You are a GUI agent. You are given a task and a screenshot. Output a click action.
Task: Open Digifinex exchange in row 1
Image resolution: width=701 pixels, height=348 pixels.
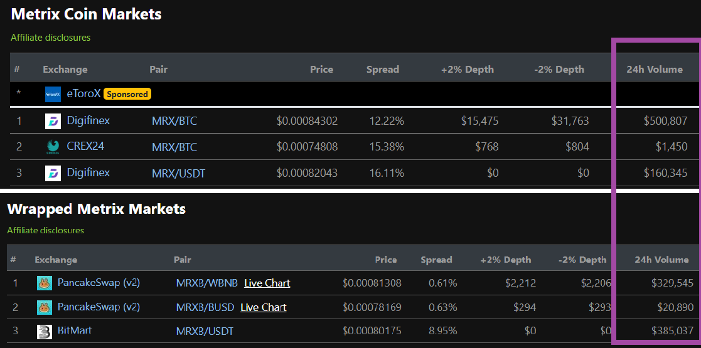pyautogui.click(x=88, y=120)
